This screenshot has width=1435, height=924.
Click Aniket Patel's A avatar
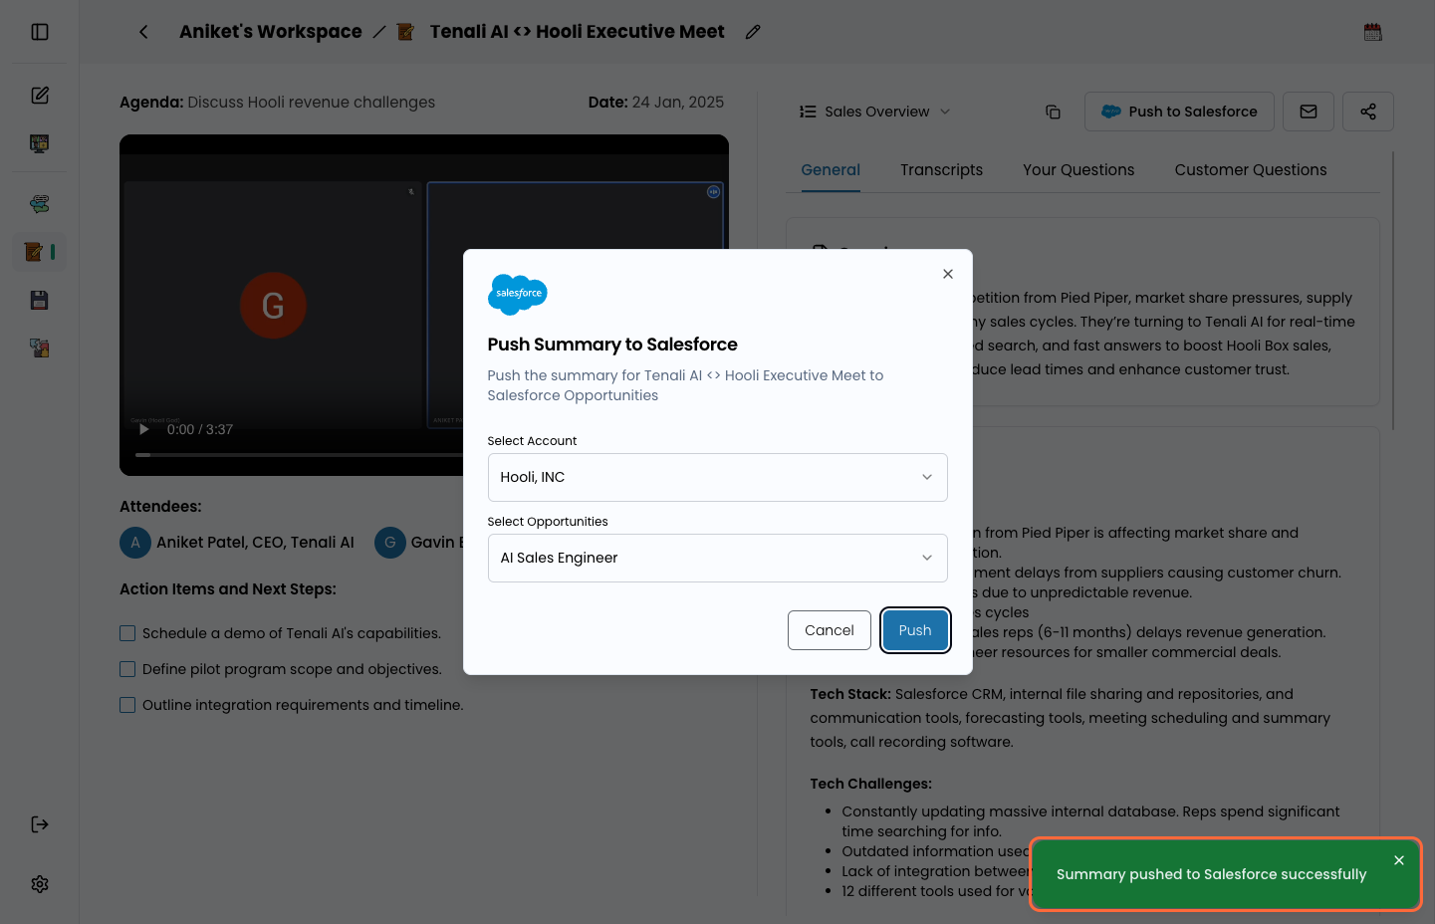(135, 543)
